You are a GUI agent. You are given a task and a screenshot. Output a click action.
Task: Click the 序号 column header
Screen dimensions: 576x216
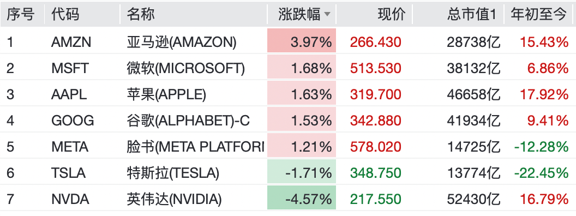pyautogui.click(x=21, y=15)
